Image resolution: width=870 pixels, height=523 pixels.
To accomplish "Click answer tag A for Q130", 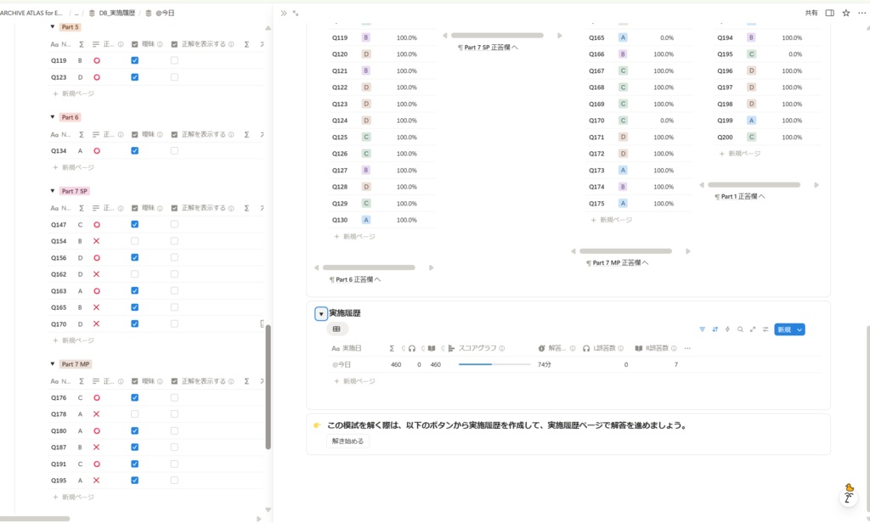I will (366, 220).
